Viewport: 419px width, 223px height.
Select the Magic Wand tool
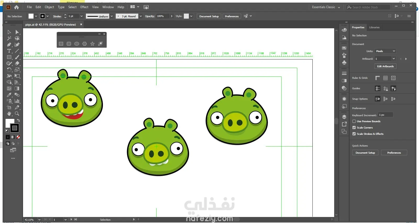(x=9, y=38)
